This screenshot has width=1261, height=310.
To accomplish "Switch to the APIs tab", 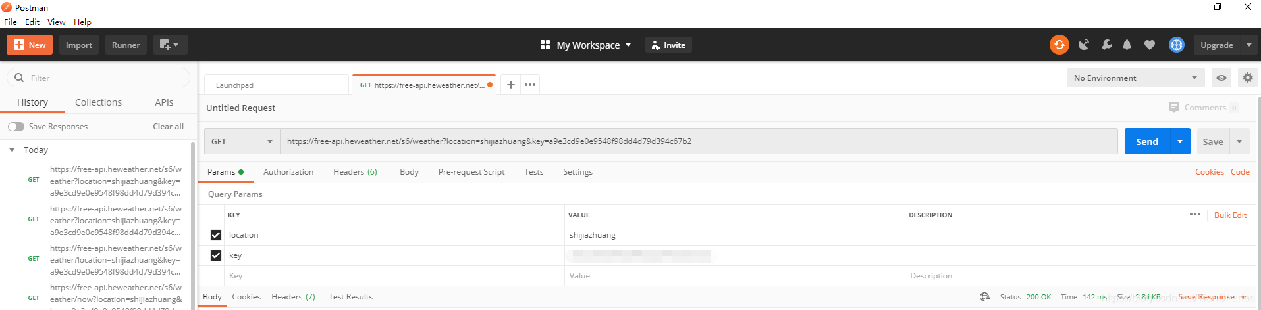I will pos(164,102).
